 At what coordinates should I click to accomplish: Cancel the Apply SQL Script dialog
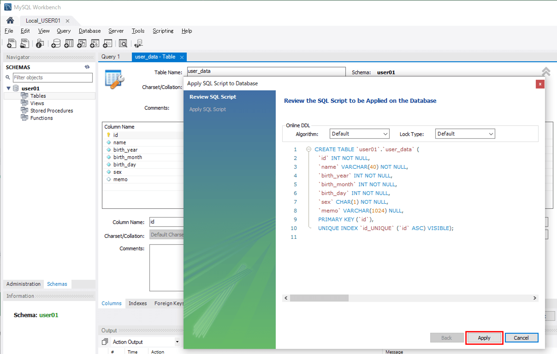pos(521,338)
